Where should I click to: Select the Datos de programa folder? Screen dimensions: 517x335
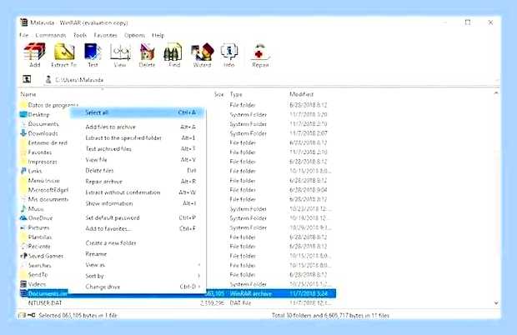[53, 105]
